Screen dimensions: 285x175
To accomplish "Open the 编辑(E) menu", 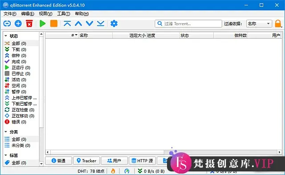I will point(28,14).
